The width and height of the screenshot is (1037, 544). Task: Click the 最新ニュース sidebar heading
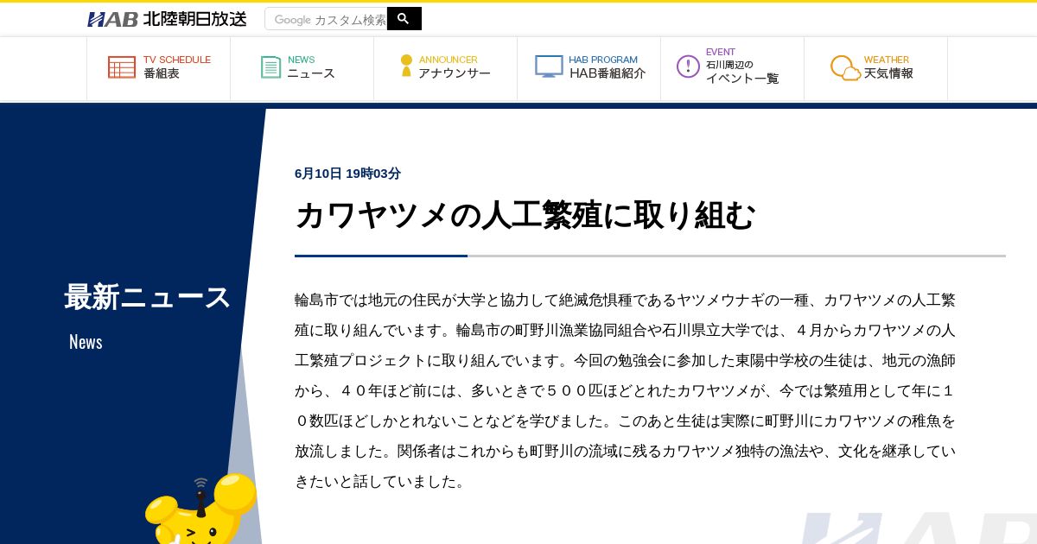(x=147, y=297)
